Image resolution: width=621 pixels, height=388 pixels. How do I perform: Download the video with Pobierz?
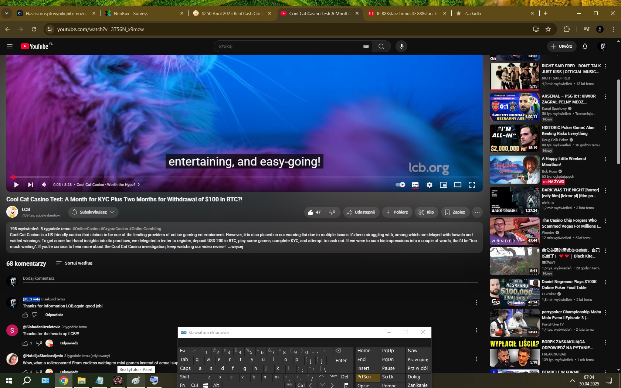(397, 212)
